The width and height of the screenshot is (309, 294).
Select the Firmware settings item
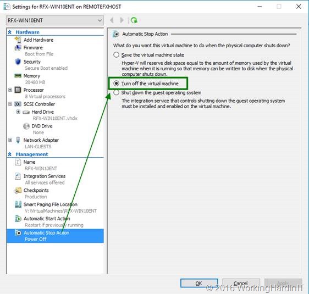pos(33,48)
